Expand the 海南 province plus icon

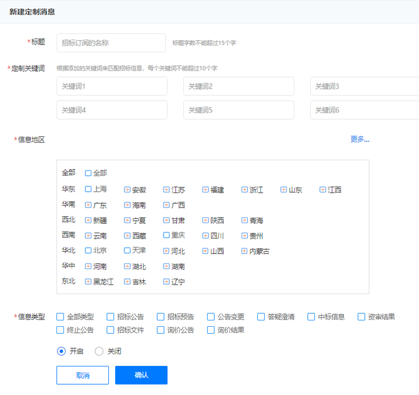point(127,205)
